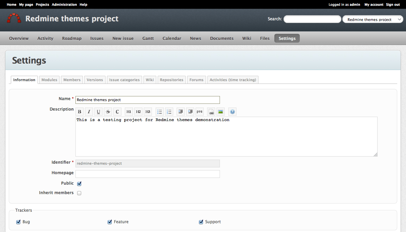Image resolution: width=406 pixels, height=232 pixels.
Task: Open My page link
Action: point(26,5)
